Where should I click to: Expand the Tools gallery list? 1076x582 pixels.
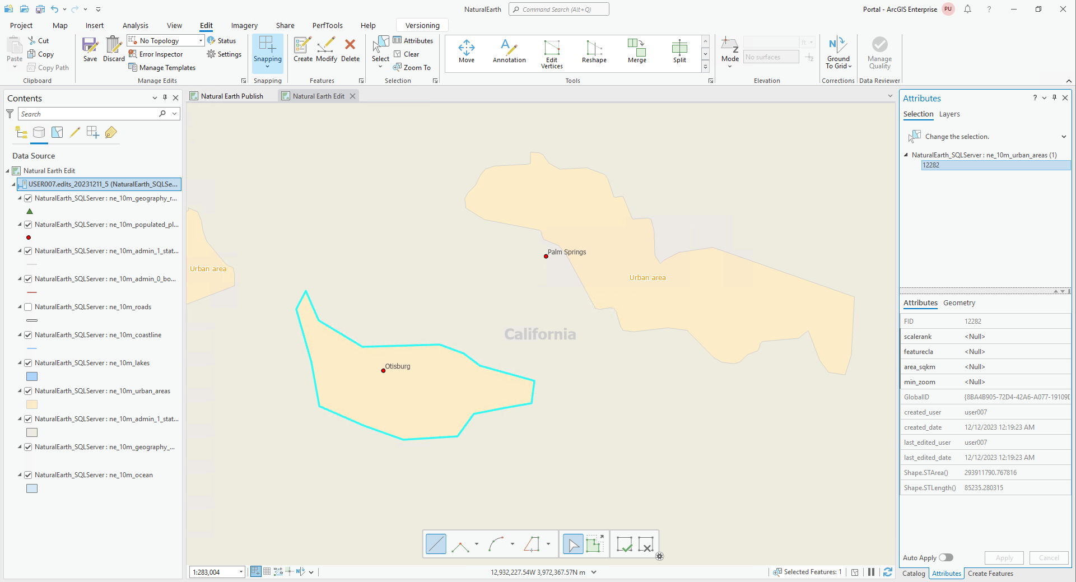pos(706,67)
